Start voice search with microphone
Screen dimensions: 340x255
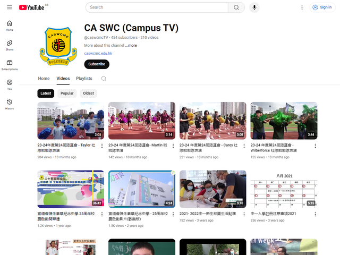tap(255, 7)
